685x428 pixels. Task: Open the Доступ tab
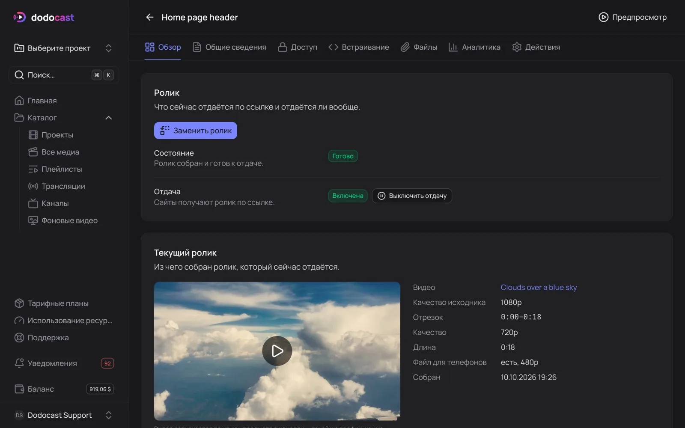pyautogui.click(x=298, y=47)
